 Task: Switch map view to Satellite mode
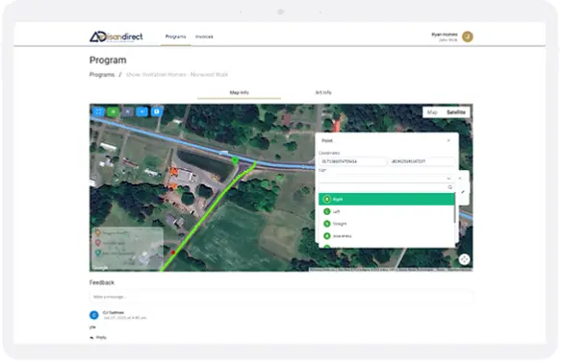(456, 112)
